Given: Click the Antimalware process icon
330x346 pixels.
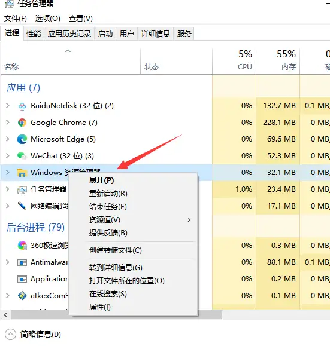Looking at the screenshot, I should point(22,262).
